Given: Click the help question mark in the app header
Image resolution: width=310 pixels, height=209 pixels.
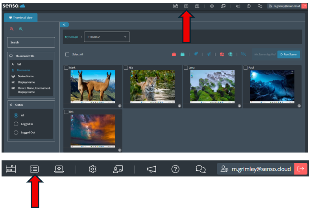Looking at the screenshot, I should 249,6.
